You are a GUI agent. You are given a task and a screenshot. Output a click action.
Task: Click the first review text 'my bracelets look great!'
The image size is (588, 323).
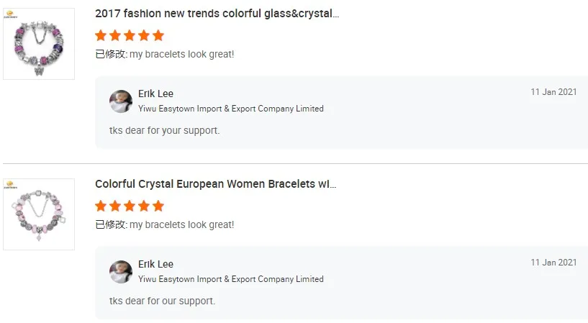point(181,54)
